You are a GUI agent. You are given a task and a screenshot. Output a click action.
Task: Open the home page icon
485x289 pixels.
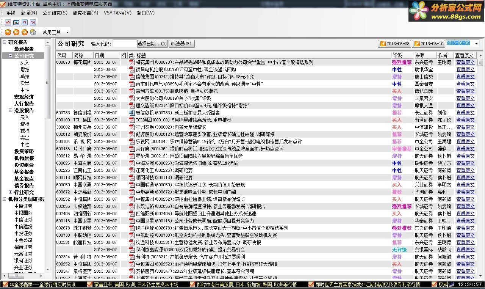tap(33, 32)
